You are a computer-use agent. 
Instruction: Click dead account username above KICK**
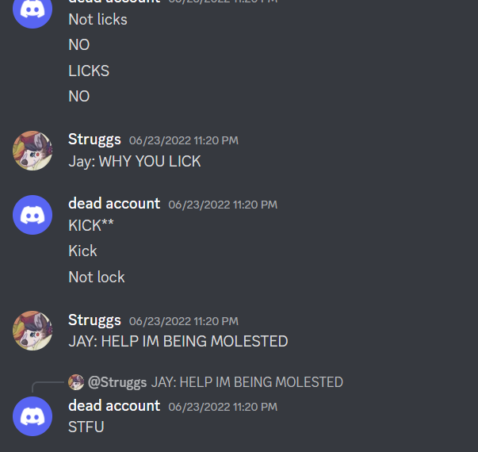click(x=114, y=204)
